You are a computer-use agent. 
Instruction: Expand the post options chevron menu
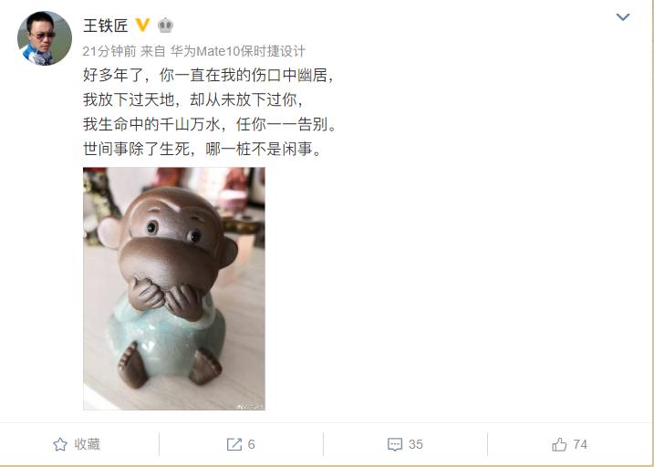coord(623,17)
